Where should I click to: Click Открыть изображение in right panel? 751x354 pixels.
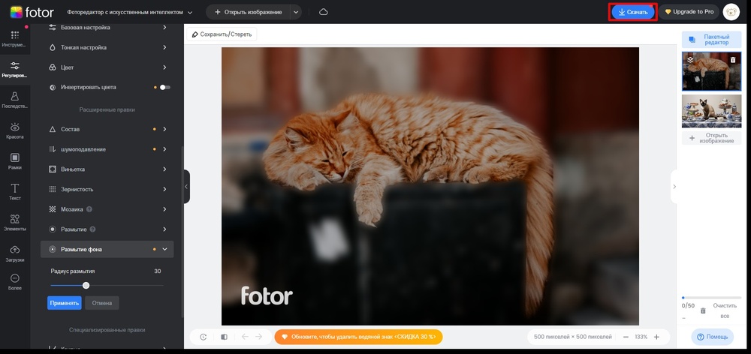(711, 138)
